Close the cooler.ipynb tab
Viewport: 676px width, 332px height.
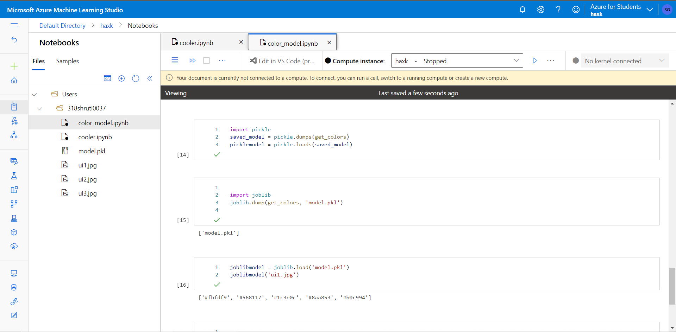coord(241,42)
